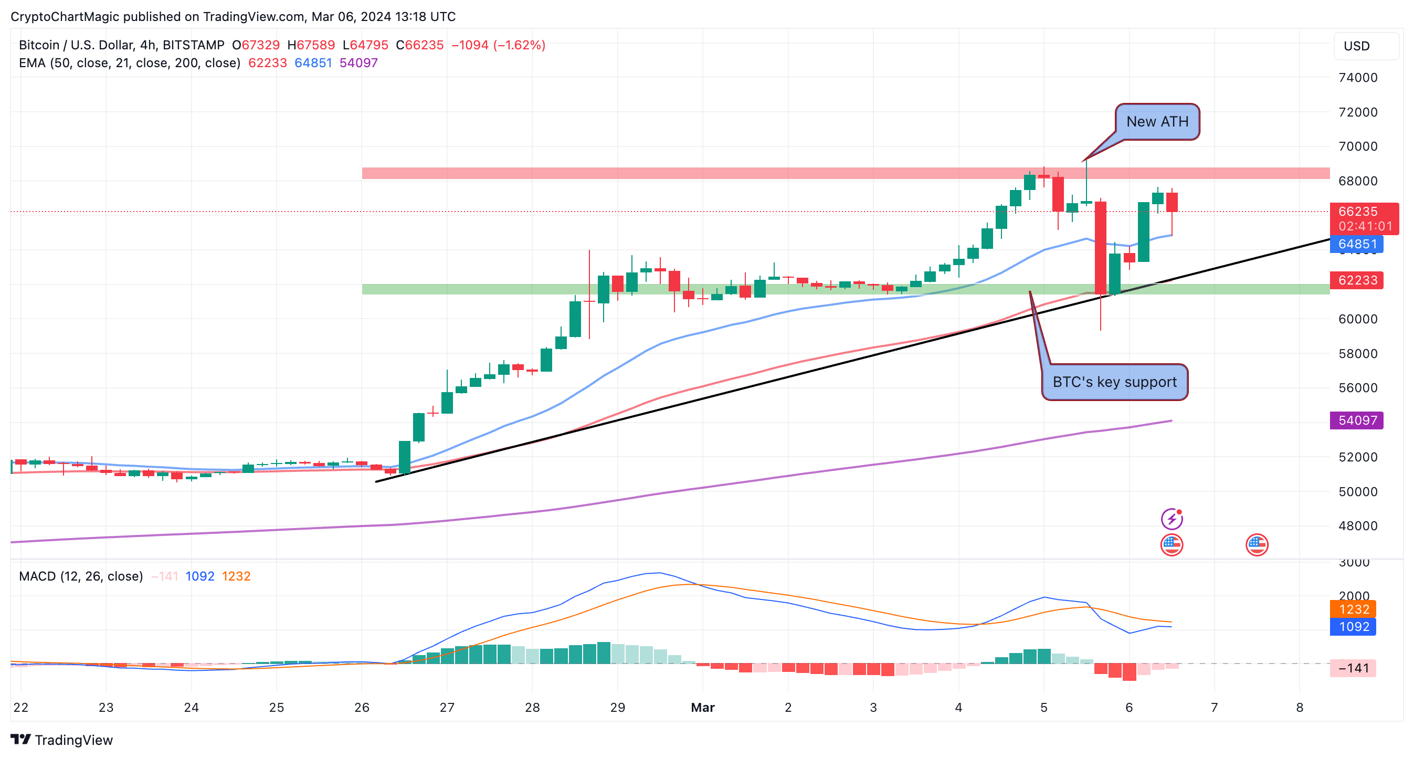This screenshot has height=758, width=1414.
Task: Click the 56000 price axis label
Action: (1358, 388)
